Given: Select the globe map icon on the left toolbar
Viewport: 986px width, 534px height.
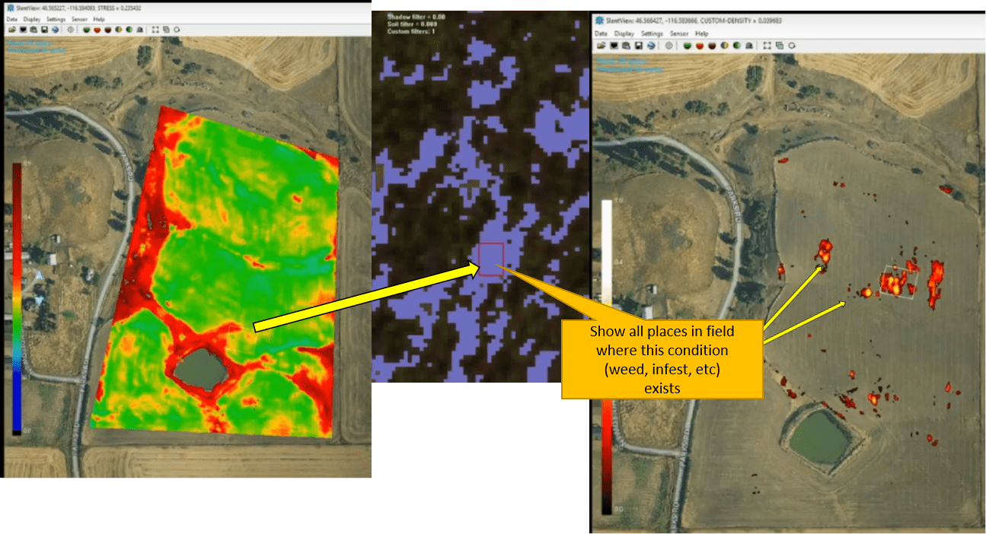Looking at the screenshot, I should point(56,30).
